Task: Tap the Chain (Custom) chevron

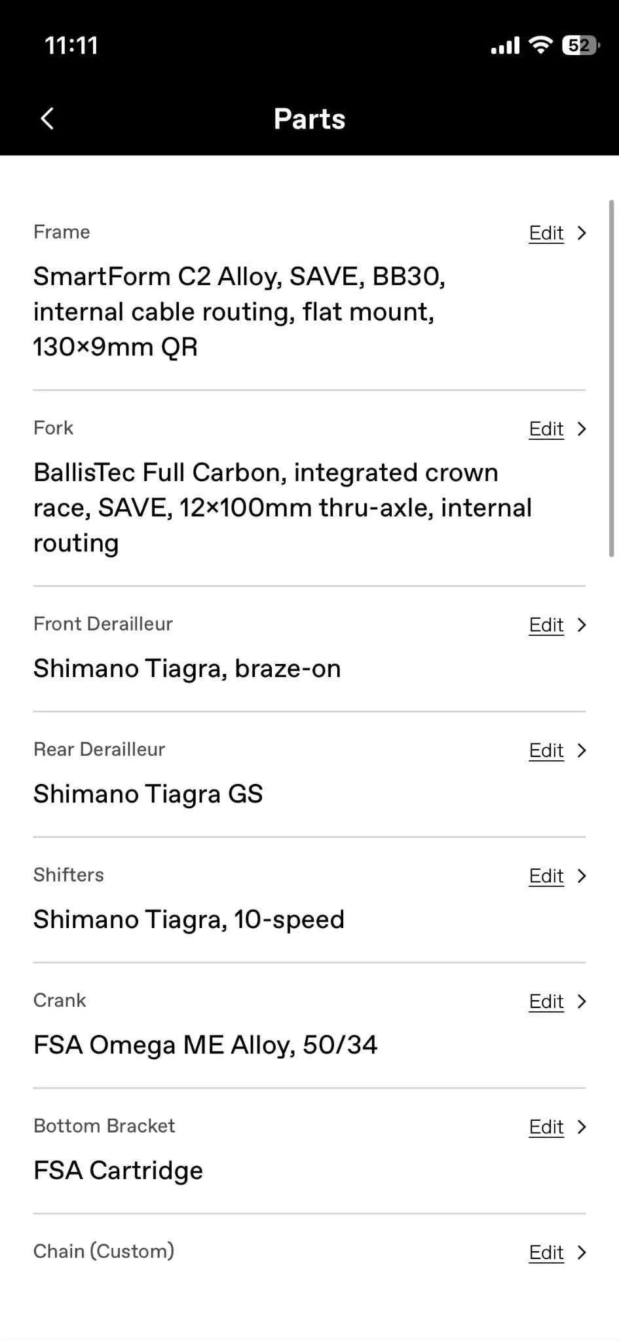Action: point(582,1252)
